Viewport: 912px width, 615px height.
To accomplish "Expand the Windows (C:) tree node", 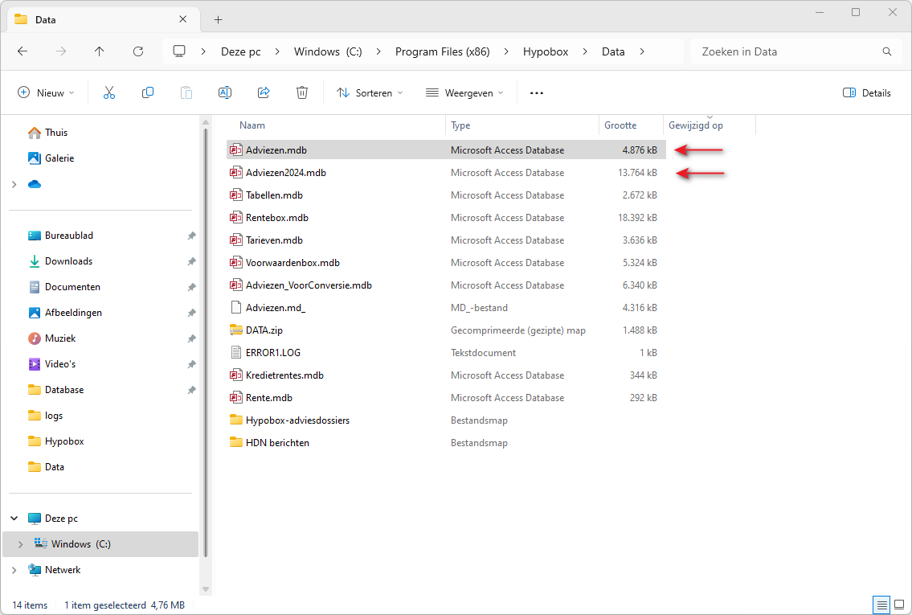I will (21, 544).
